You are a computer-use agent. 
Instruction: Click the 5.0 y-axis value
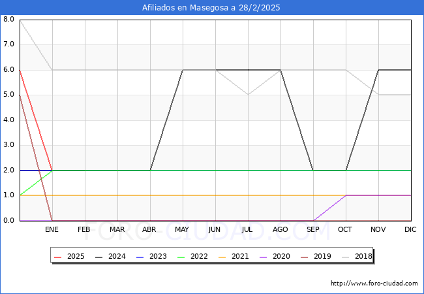pyautogui.click(x=8, y=95)
